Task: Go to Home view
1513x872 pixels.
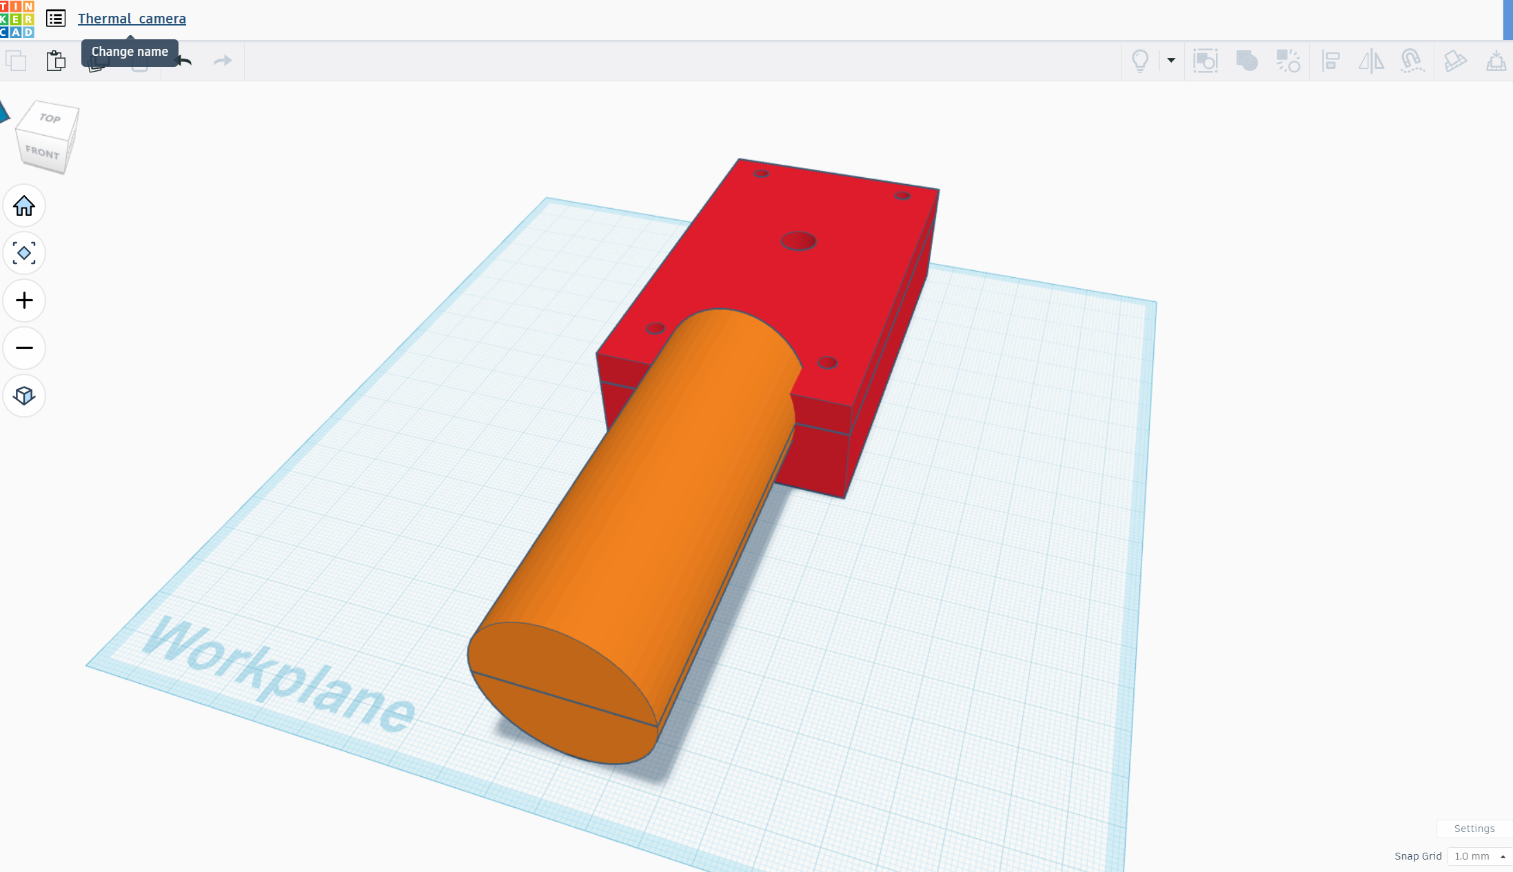Action: pyautogui.click(x=24, y=205)
